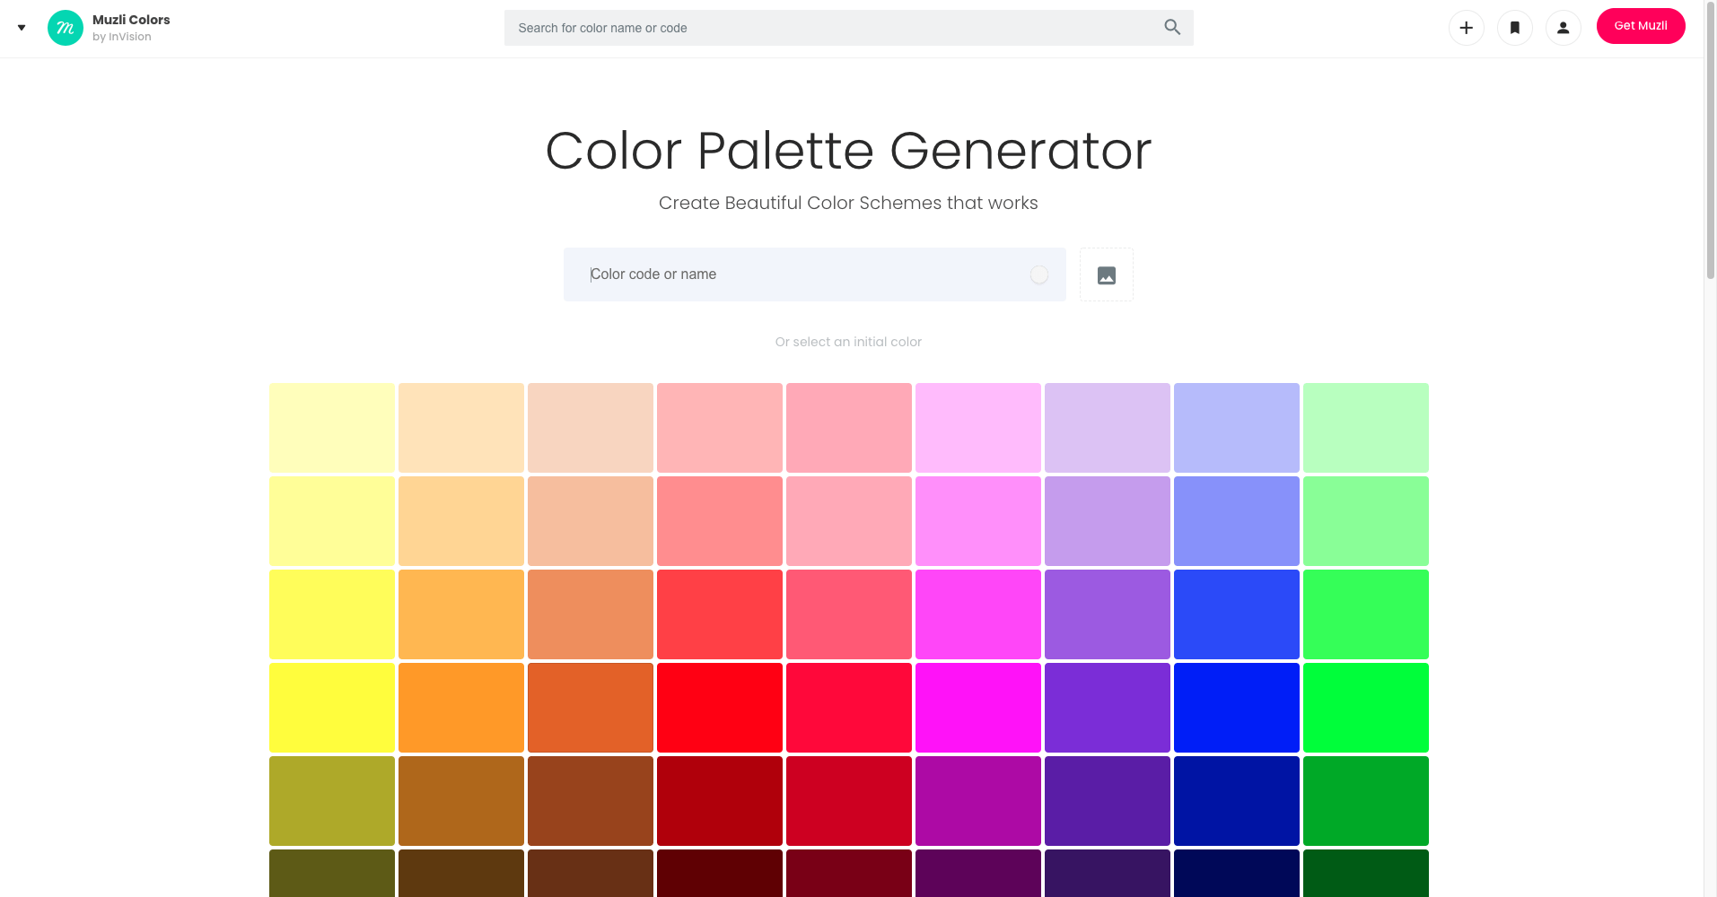Click the color preview circle in input
The image size is (1717, 897).
pyautogui.click(x=1039, y=274)
